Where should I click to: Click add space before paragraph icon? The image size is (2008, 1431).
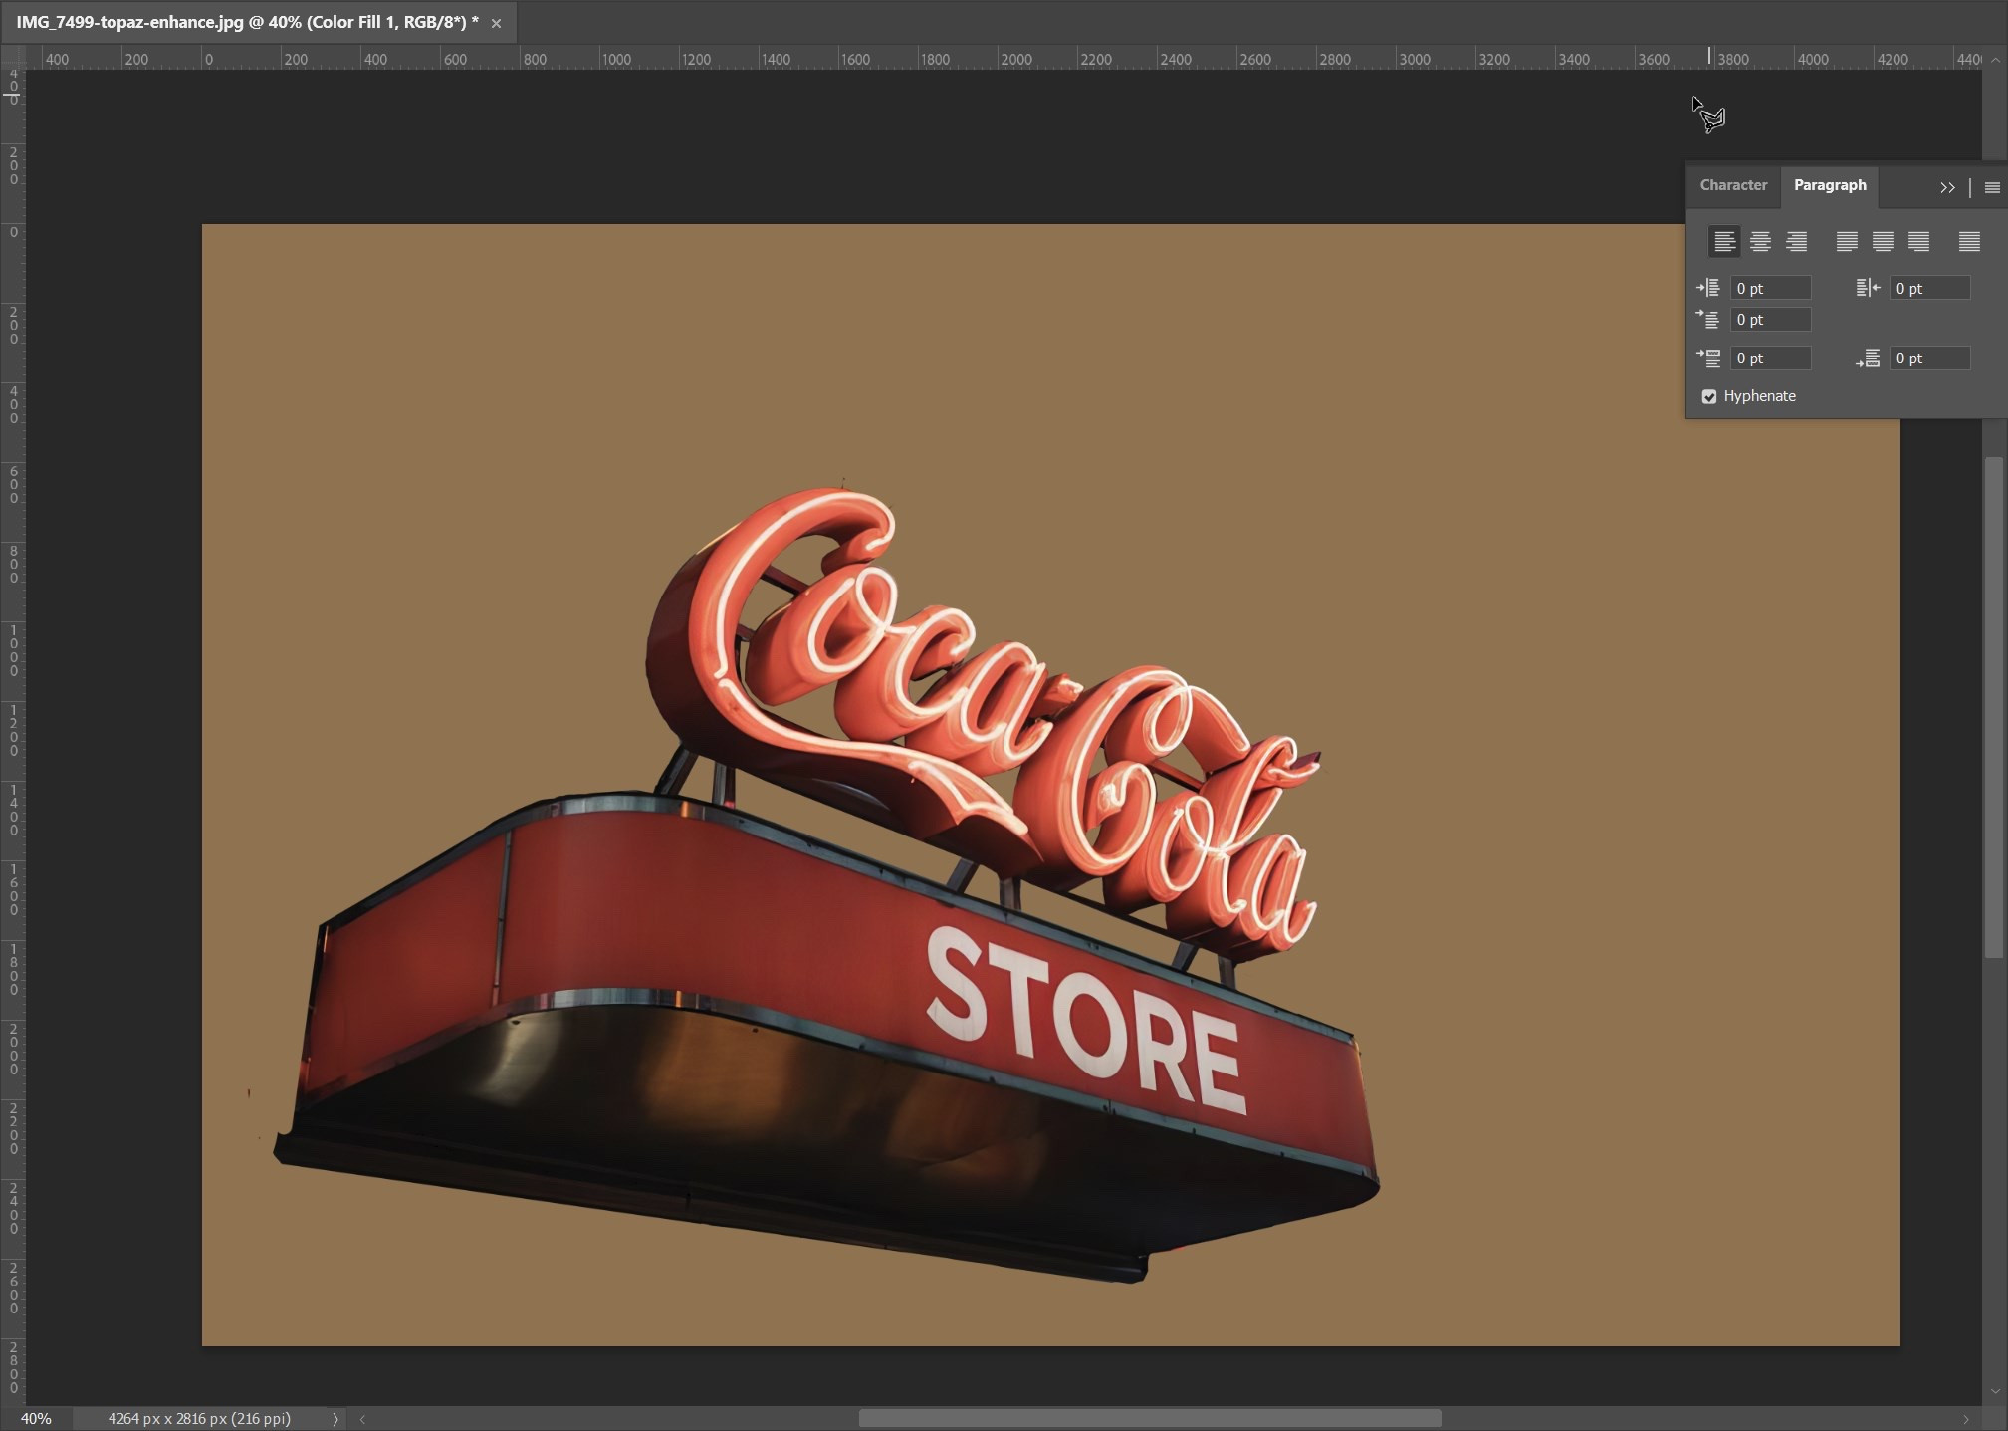click(x=1708, y=358)
